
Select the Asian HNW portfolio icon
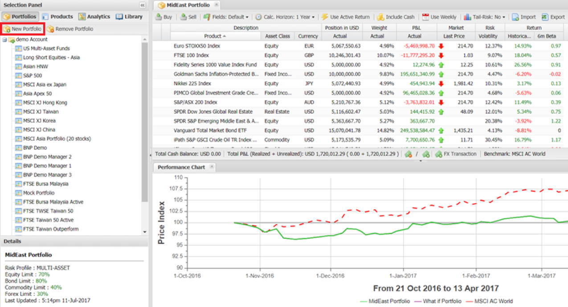19,66
